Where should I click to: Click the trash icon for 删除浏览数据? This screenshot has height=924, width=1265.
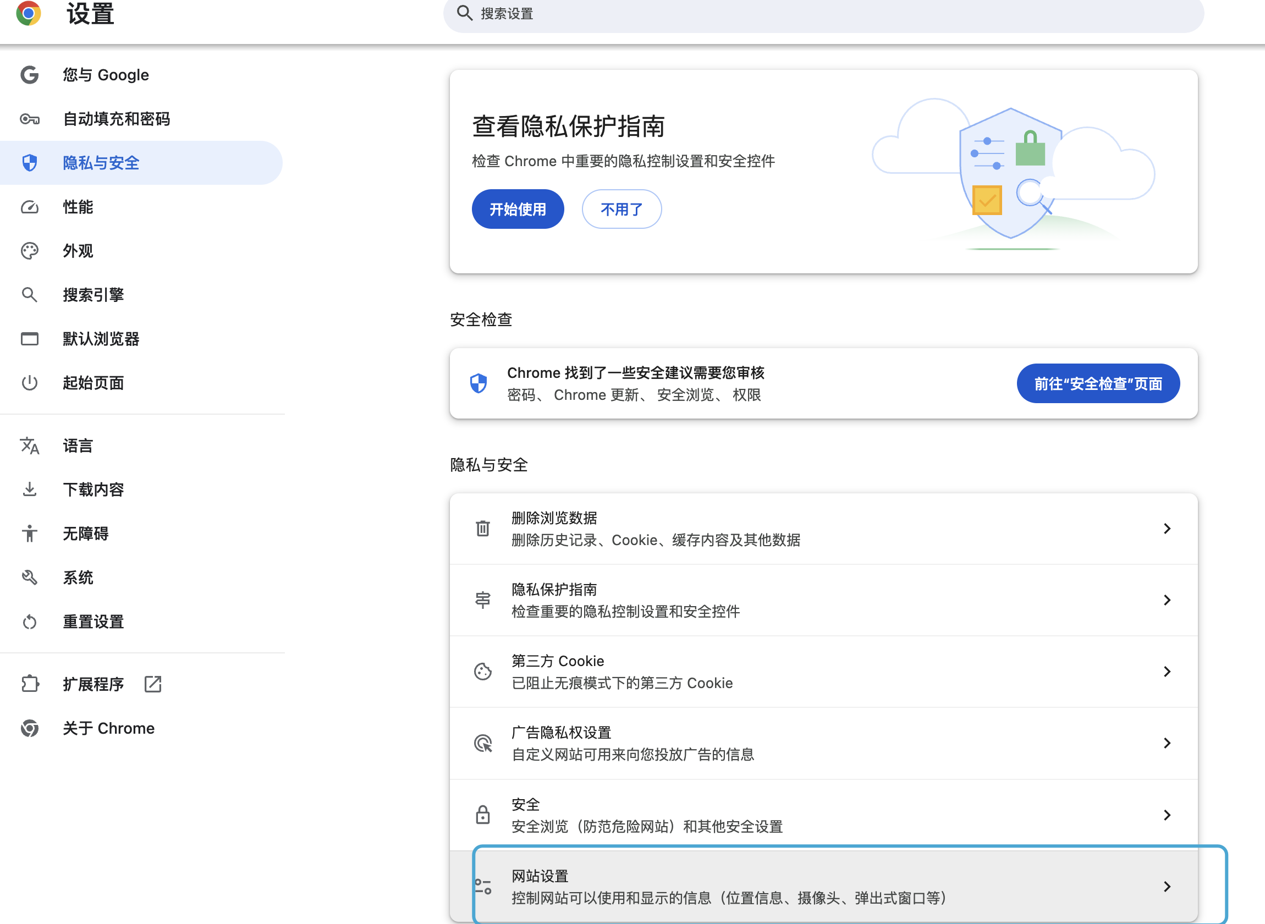[482, 528]
